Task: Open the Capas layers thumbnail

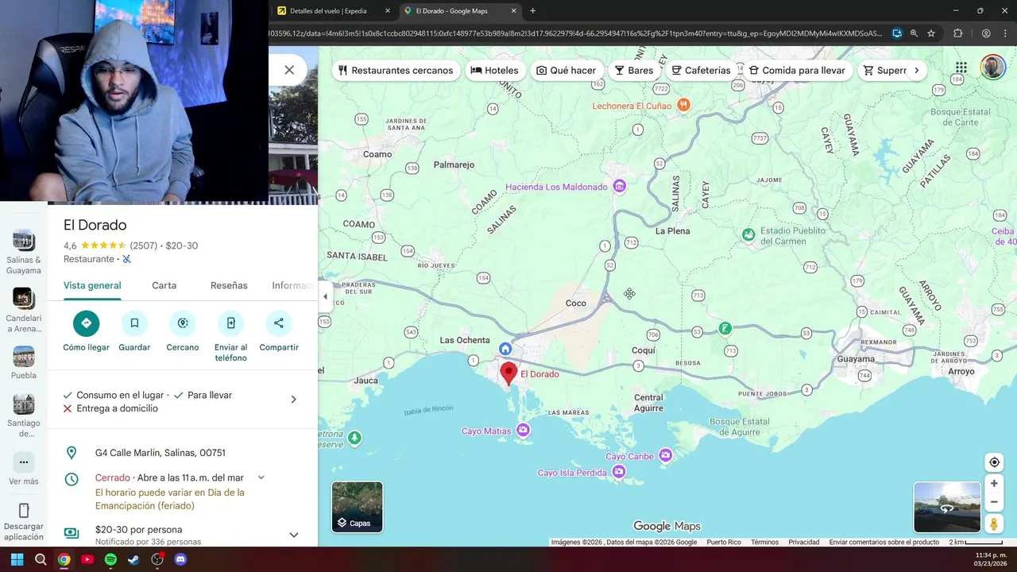Action: (358, 507)
